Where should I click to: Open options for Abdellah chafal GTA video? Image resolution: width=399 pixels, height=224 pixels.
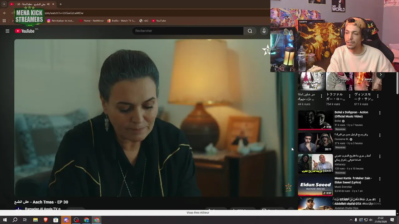(x=380, y=200)
